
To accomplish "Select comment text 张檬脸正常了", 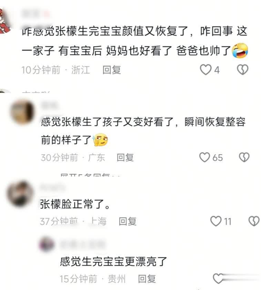I will tap(75, 204).
